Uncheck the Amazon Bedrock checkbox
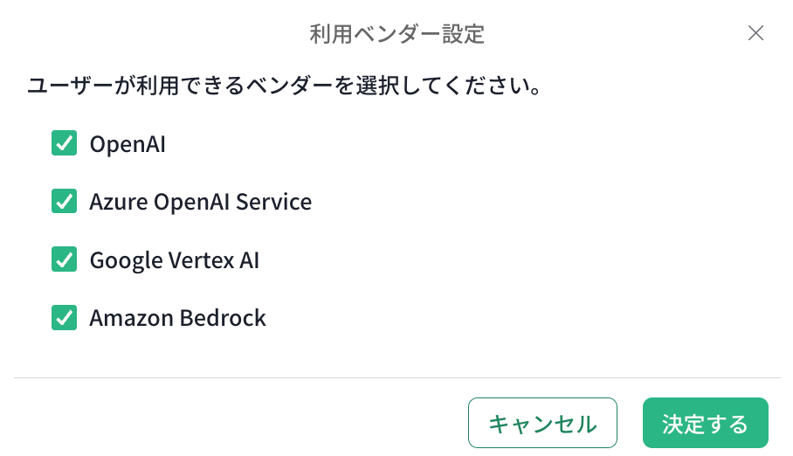This screenshot has width=793, height=456. (65, 317)
